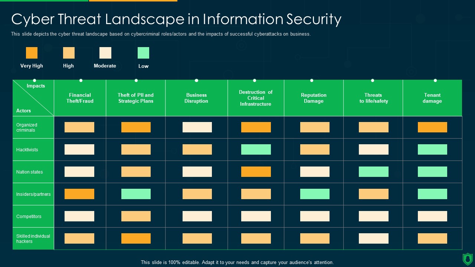
Task: Click Insiders/partners Reputation Damage rating box
Action: (x=315, y=194)
